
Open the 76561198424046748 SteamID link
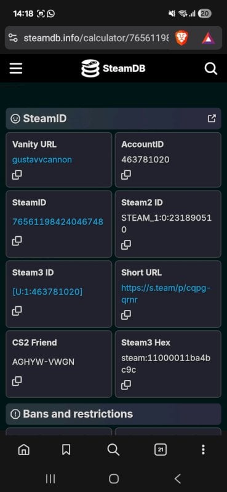(x=58, y=222)
